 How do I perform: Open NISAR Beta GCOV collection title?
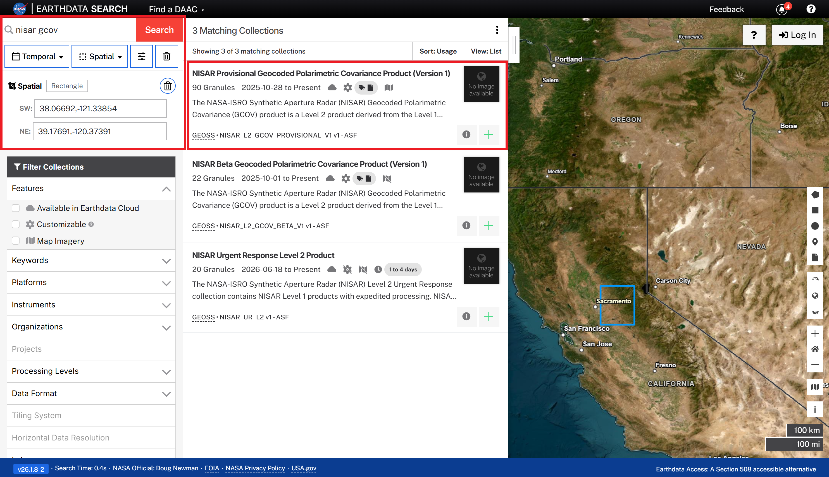pos(309,164)
